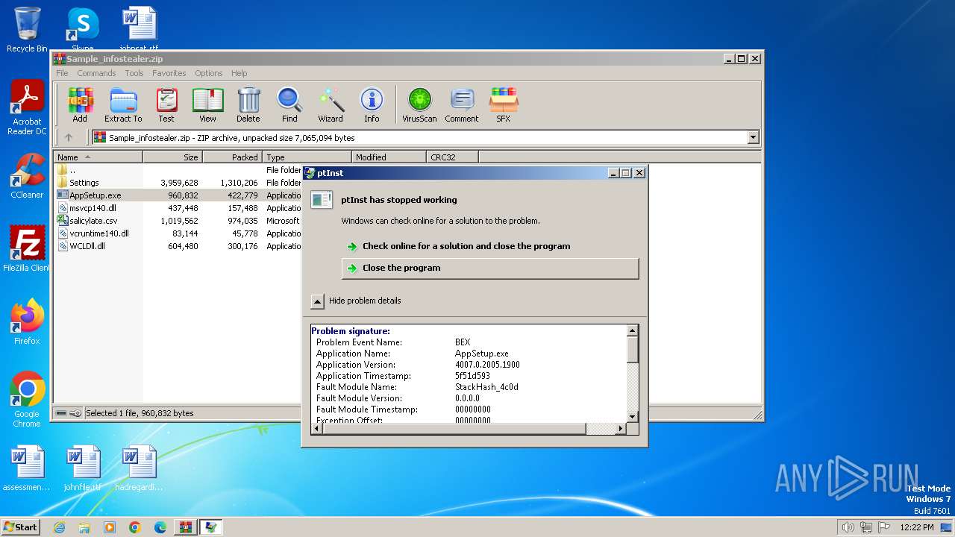Screen dimensions: 955x537
Task: Click the SFX toolbar icon
Action: (504, 105)
